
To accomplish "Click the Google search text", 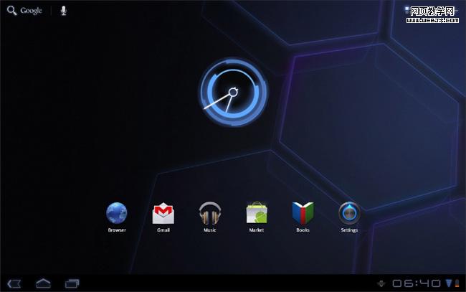I will click(31, 11).
